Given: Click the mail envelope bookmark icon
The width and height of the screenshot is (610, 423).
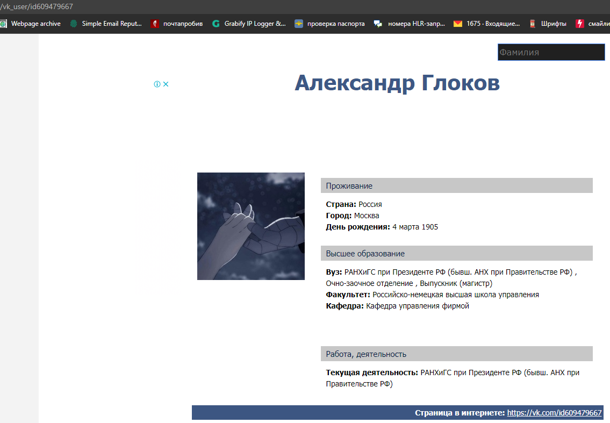Looking at the screenshot, I should click(x=458, y=24).
